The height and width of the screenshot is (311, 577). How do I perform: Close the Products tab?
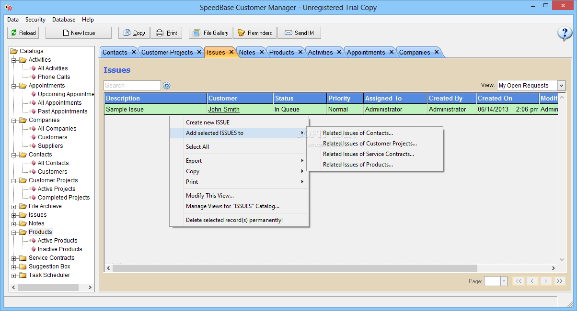pyautogui.click(x=300, y=52)
